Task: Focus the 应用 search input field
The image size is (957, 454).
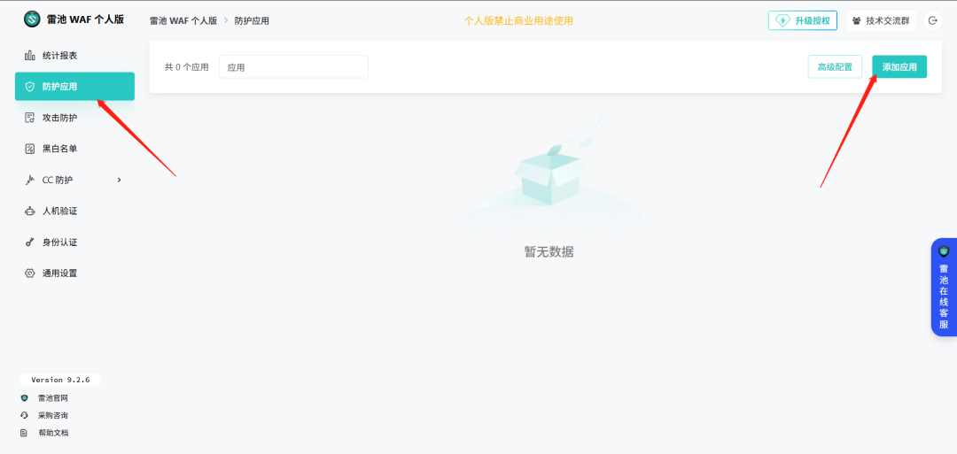Action: [293, 67]
